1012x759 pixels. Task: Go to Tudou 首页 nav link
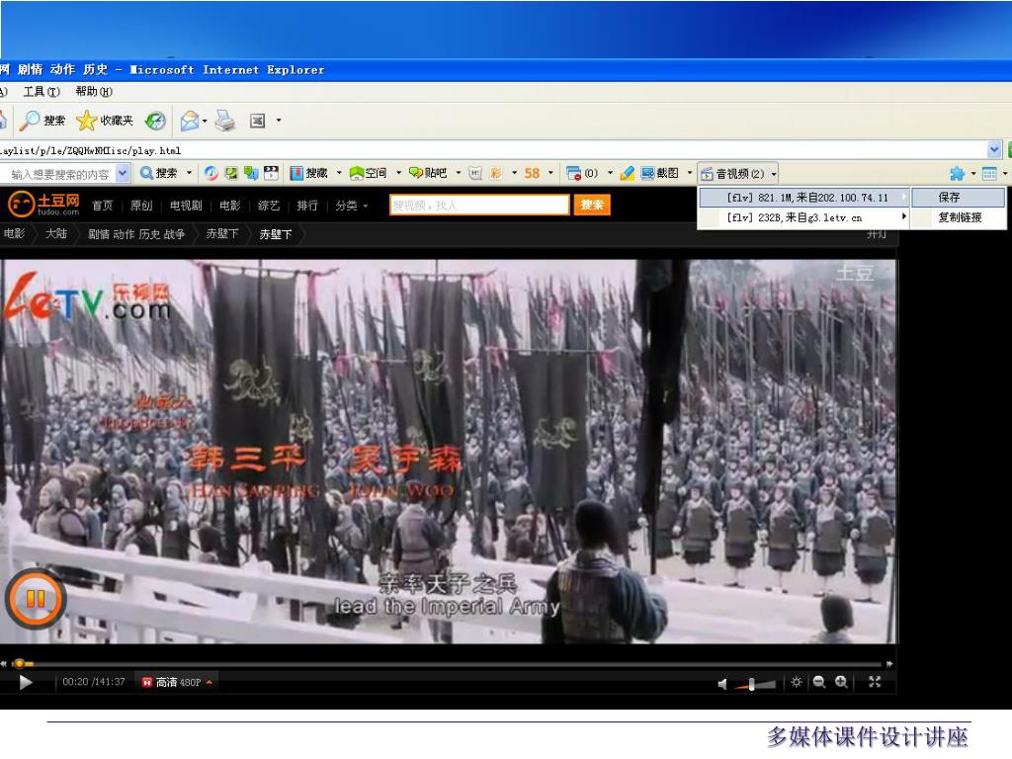(102, 206)
